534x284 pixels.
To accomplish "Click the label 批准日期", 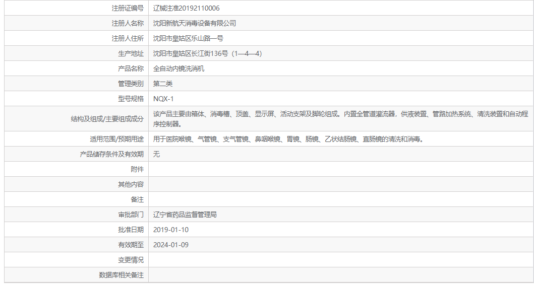I will pyautogui.click(x=131, y=230).
